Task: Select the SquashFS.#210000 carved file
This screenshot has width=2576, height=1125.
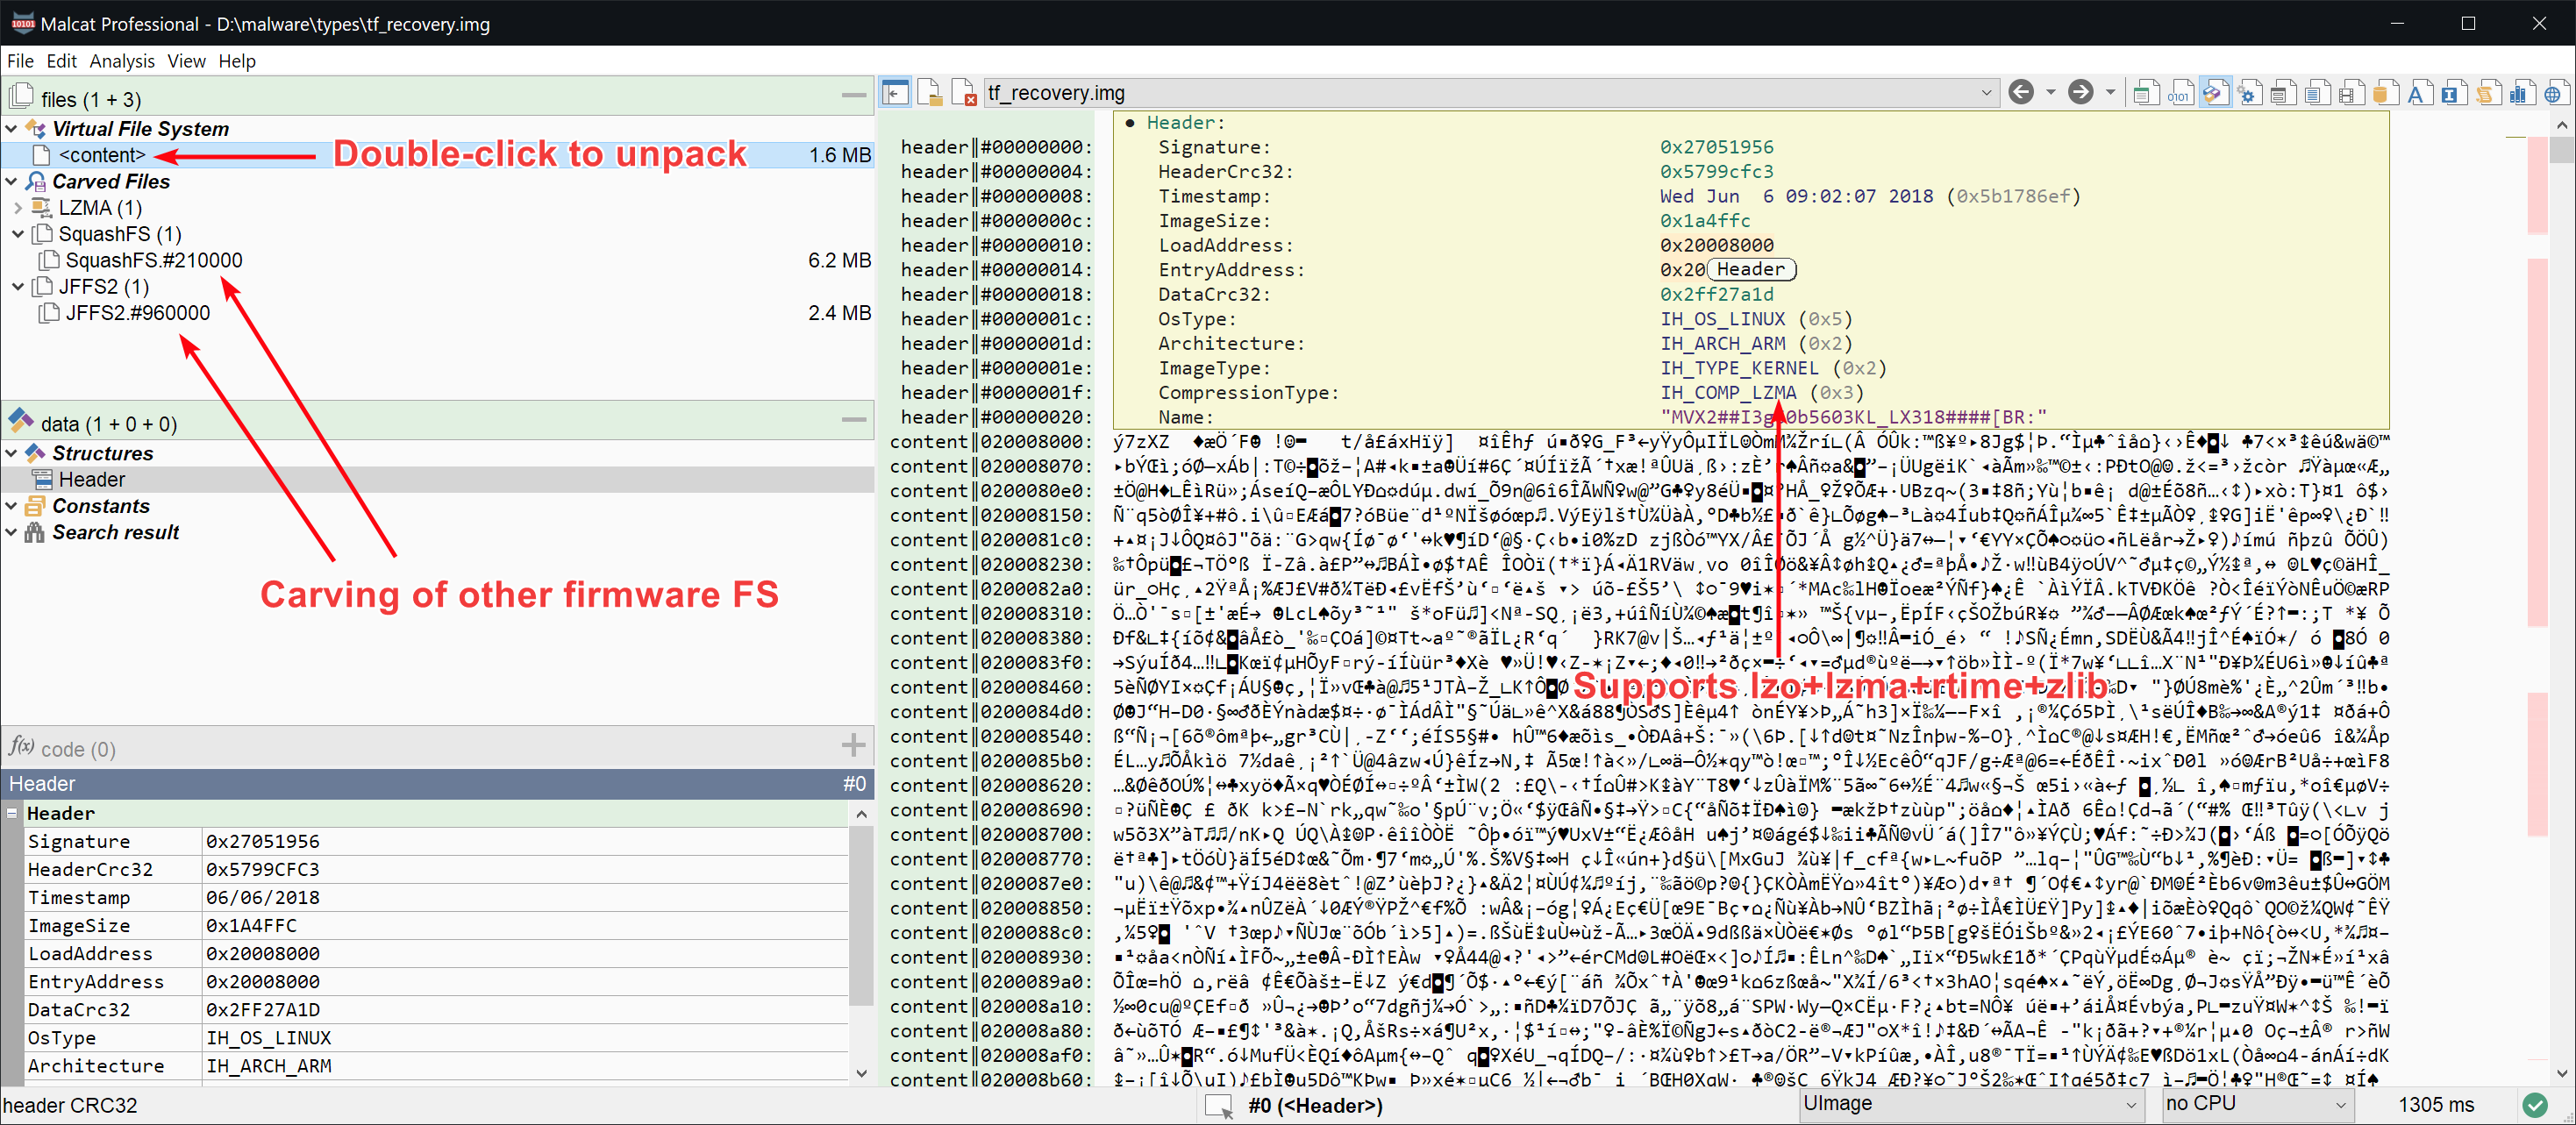Action: (153, 260)
